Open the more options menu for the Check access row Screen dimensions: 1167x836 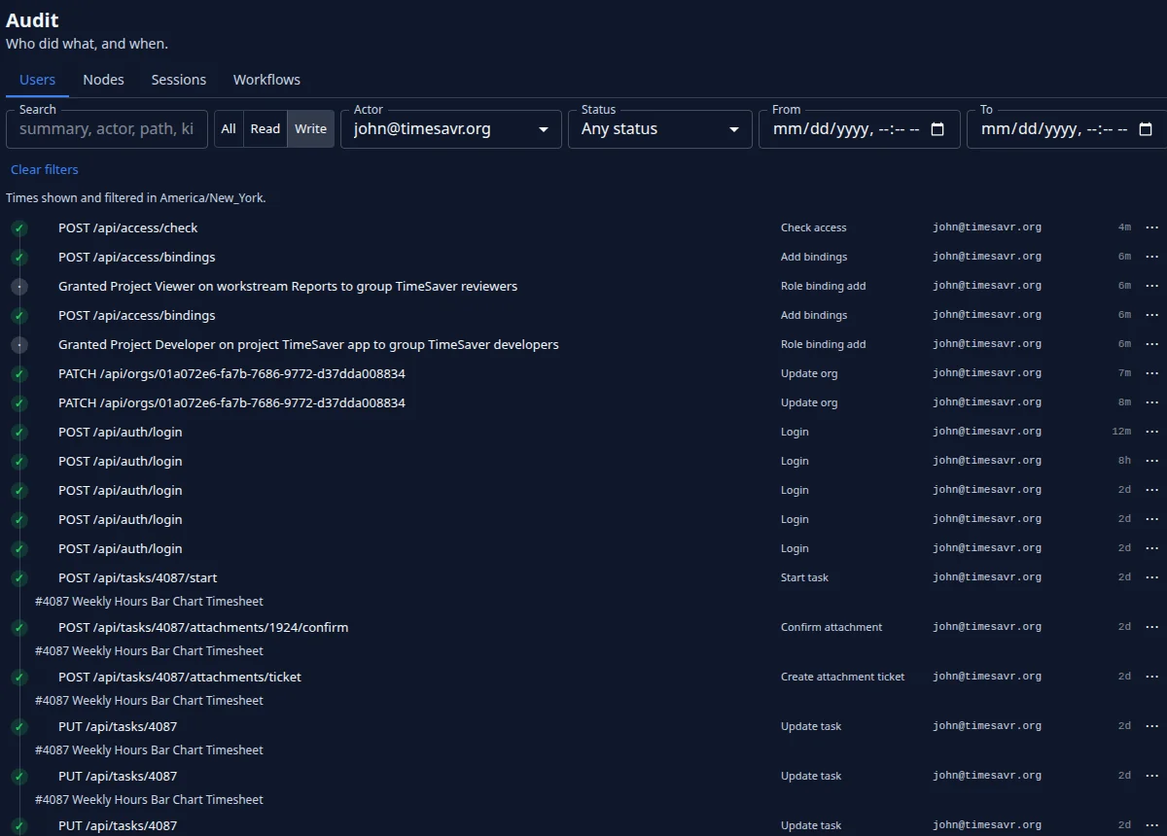(x=1152, y=227)
